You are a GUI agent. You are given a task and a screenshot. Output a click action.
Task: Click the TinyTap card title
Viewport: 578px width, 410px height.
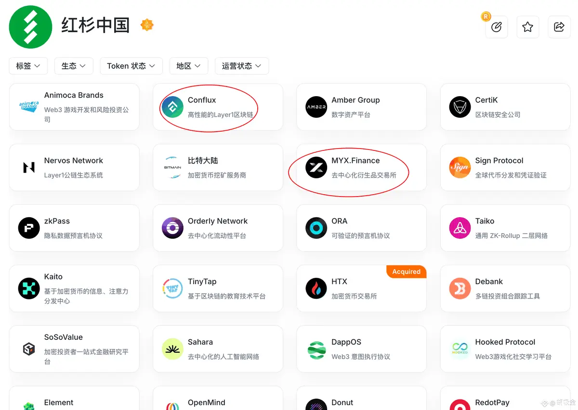click(202, 282)
